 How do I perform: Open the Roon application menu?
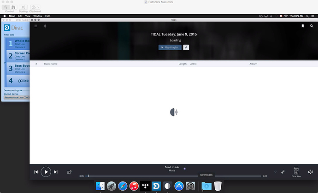12,16
